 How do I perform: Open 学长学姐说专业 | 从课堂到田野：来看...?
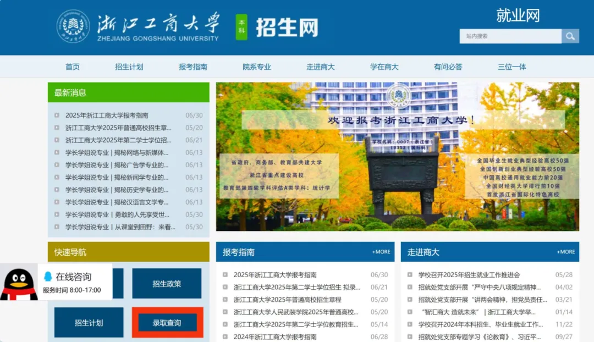120,227
